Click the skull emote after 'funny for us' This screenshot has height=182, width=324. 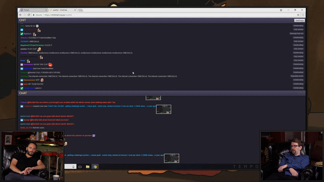coord(37,26)
